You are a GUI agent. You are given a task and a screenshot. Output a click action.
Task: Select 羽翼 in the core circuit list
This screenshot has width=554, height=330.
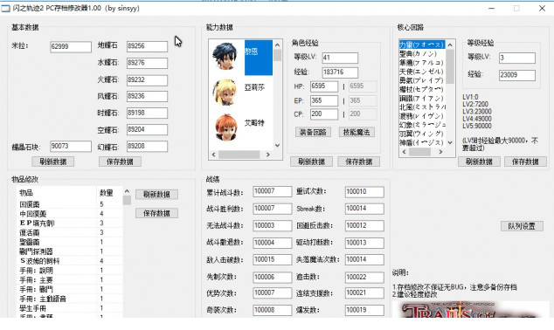[x=421, y=134]
